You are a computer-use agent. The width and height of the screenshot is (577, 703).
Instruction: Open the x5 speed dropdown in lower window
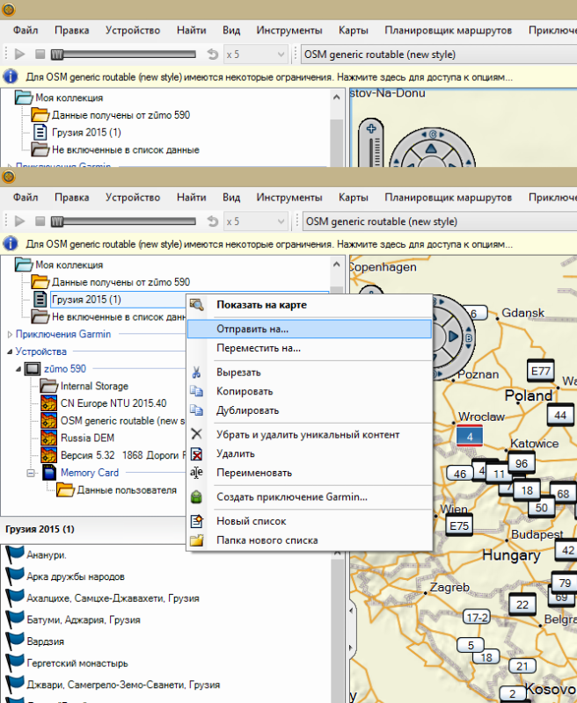[x=281, y=221]
